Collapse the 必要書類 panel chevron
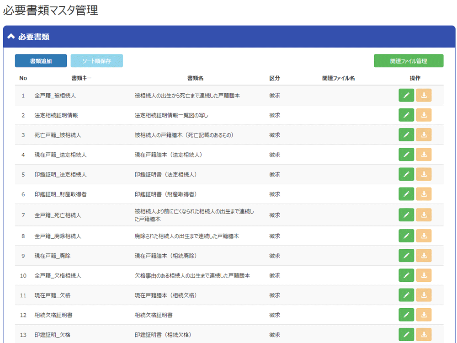The image size is (457, 343). [x=11, y=37]
